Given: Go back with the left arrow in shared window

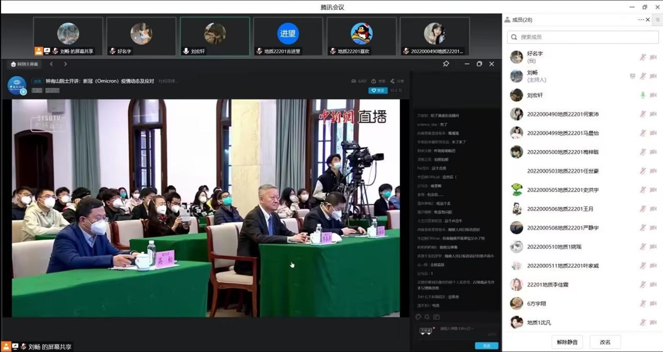Looking at the screenshot, I should pyautogui.click(x=51, y=64).
